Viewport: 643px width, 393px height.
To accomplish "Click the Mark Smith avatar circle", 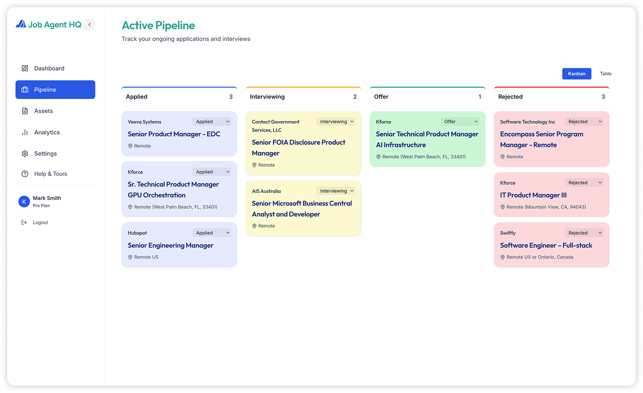I will click(24, 202).
